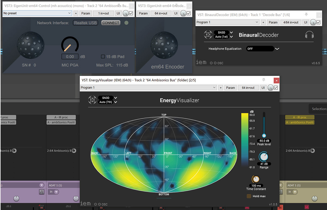Click CONNECT in the em64-Control window

[x=111, y=23]
